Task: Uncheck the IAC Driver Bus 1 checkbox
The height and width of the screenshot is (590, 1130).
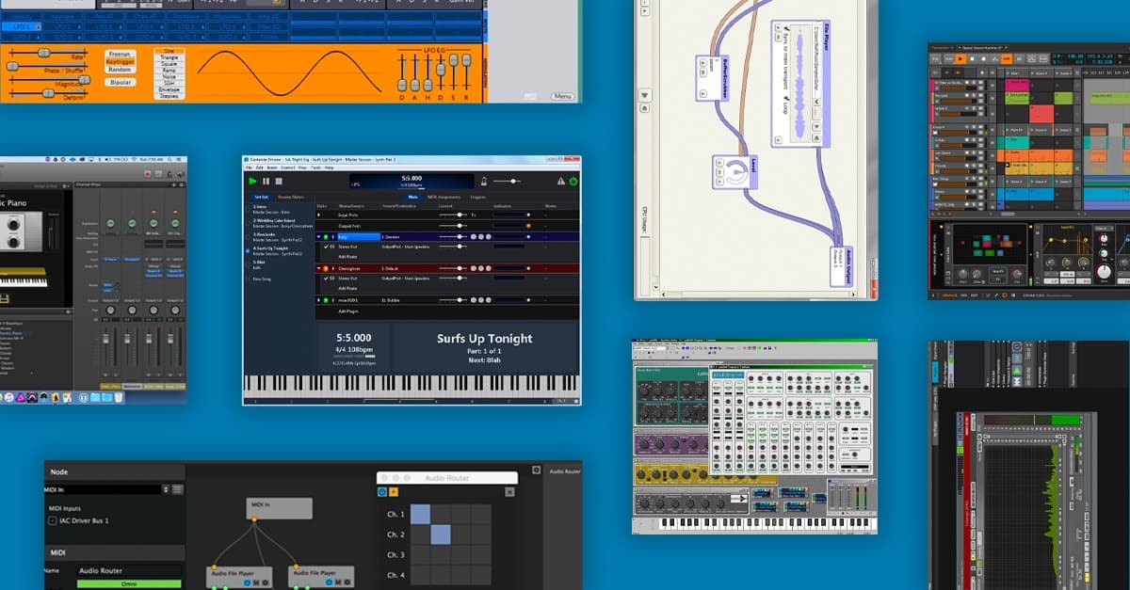Action: click(x=52, y=520)
